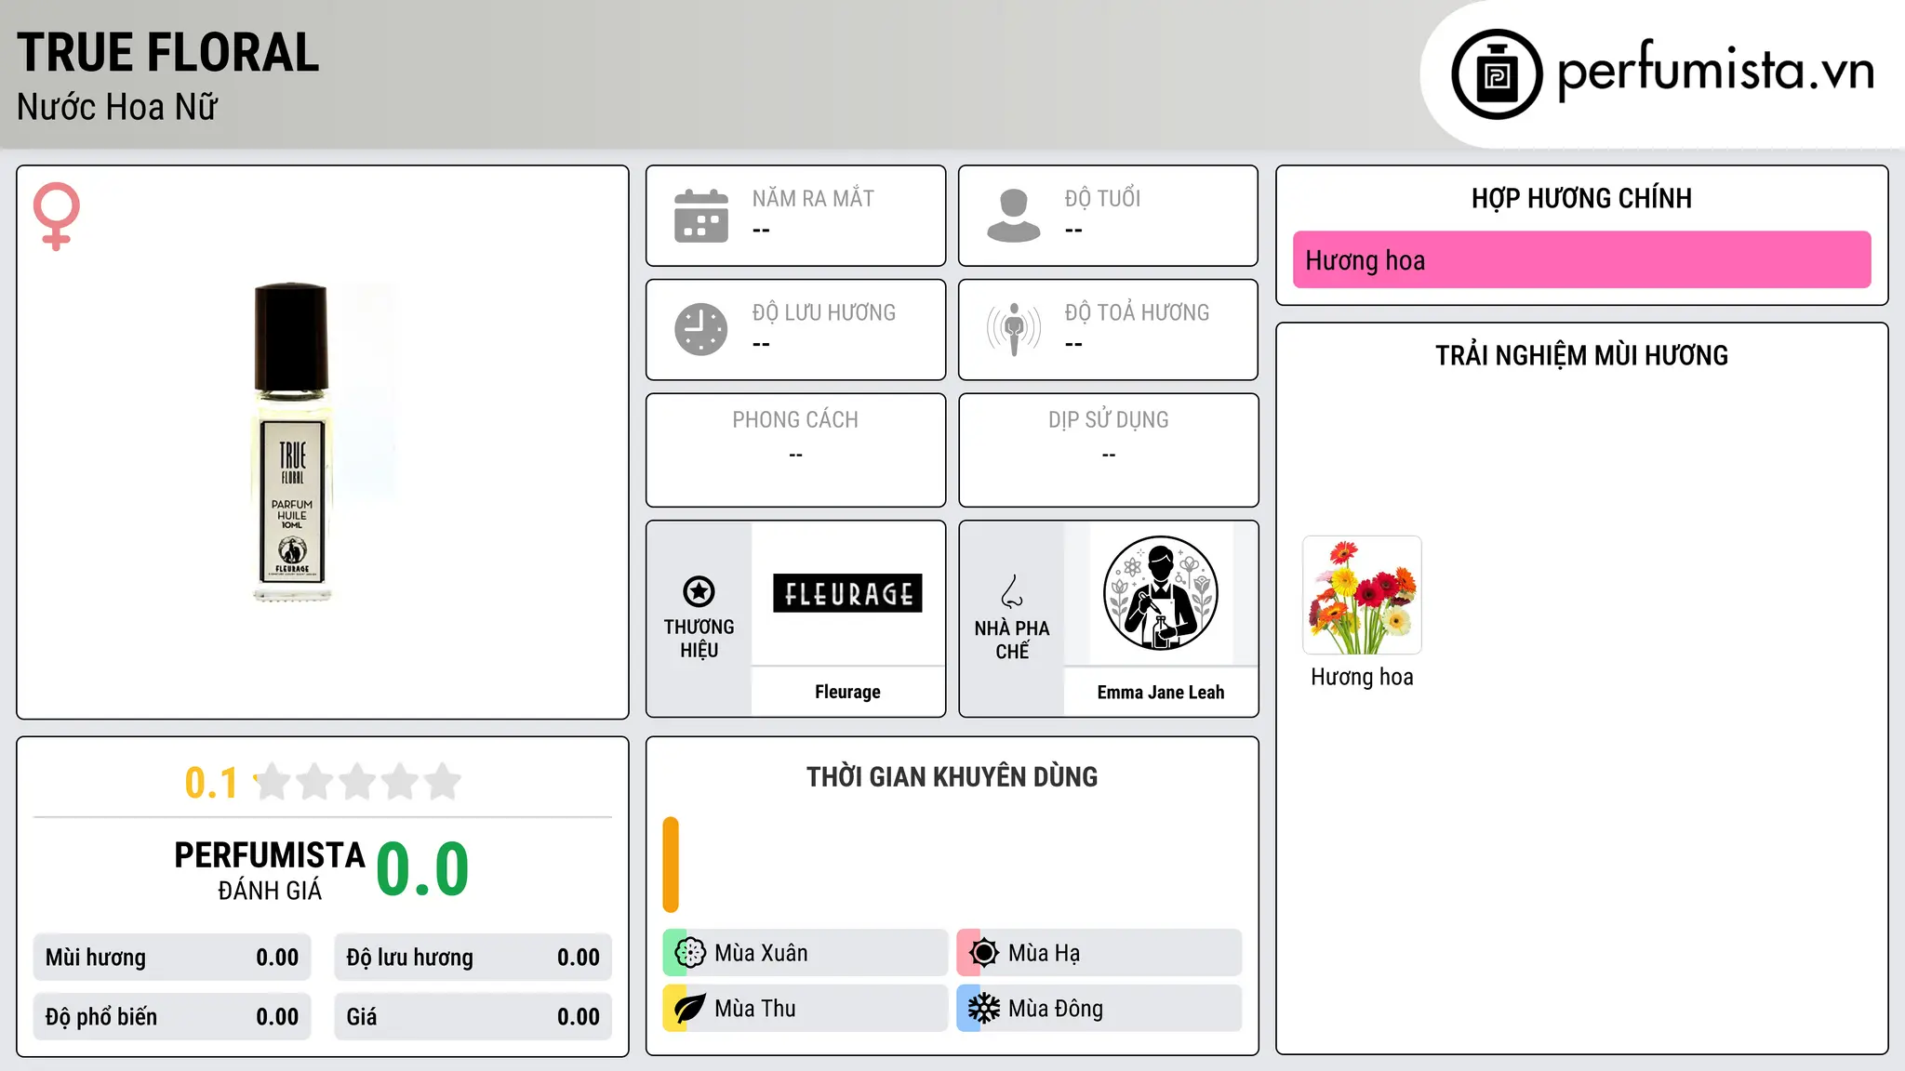Screen dimensions: 1905x1071
Task: Click the Mùi hương score row
Action: click(172, 958)
